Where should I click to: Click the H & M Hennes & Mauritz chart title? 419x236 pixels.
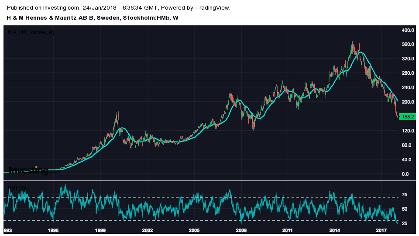(92, 18)
